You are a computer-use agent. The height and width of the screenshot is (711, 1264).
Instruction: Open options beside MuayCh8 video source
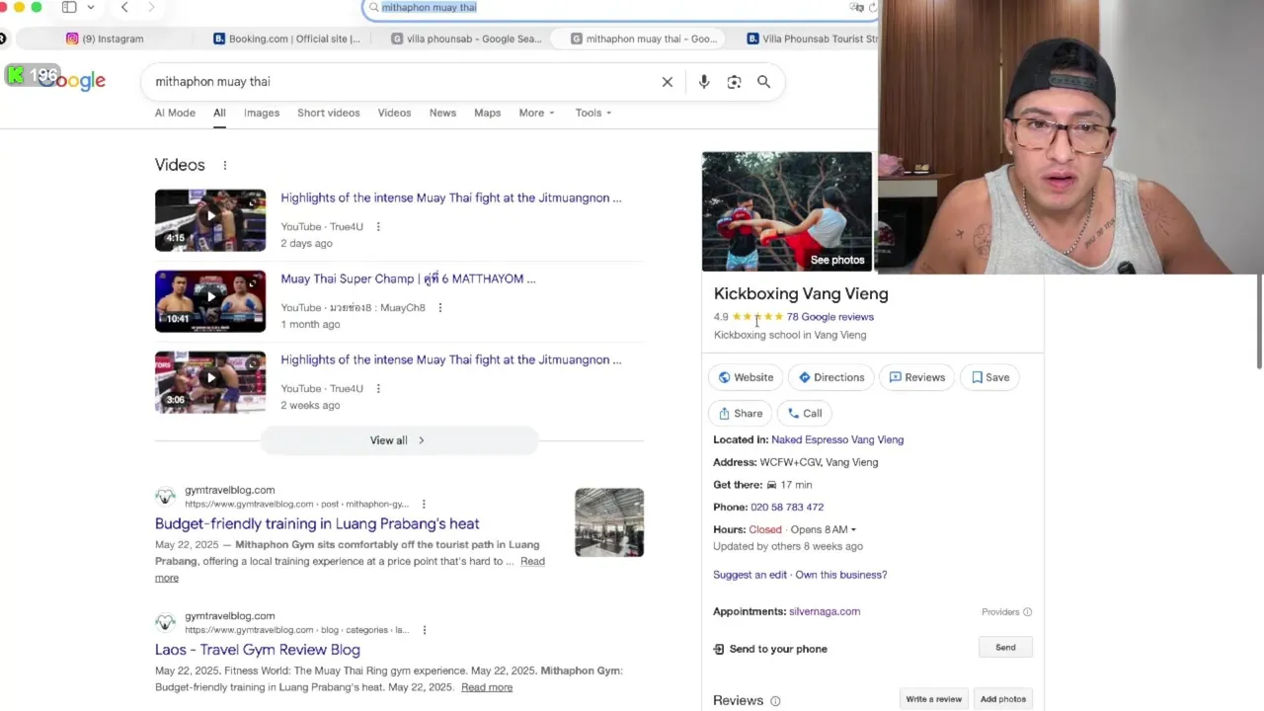coord(440,307)
